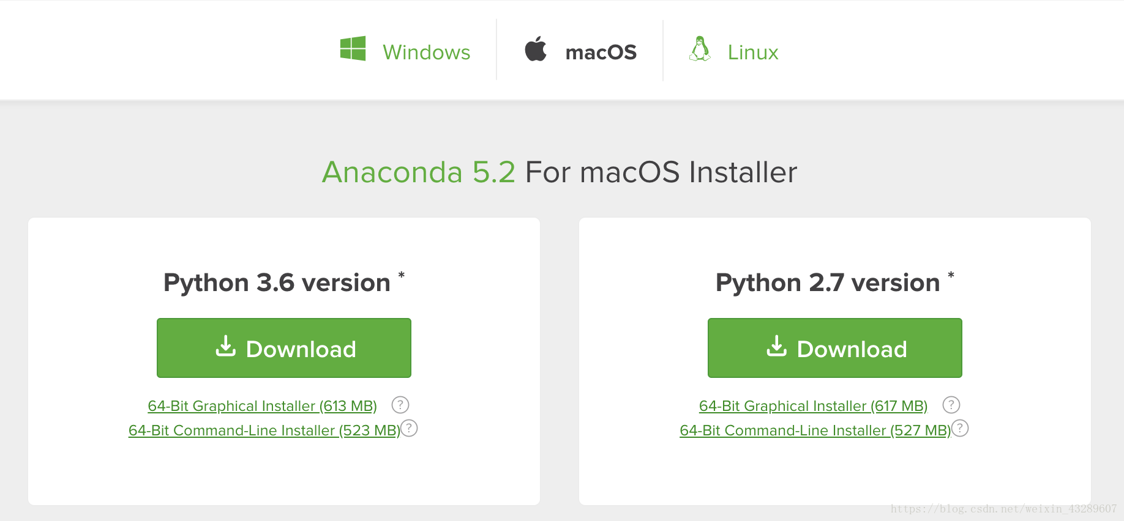Click download arrow icon in Python 2.7 button

[x=777, y=346]
